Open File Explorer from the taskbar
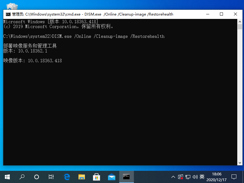Screen dimensions: 244x183 pyautogui.click(x=81, y=177)
